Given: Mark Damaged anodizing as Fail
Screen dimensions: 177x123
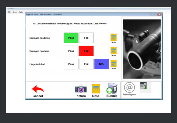Looking at the screenshot, I should pyautogui.click(x=86, y=38).
